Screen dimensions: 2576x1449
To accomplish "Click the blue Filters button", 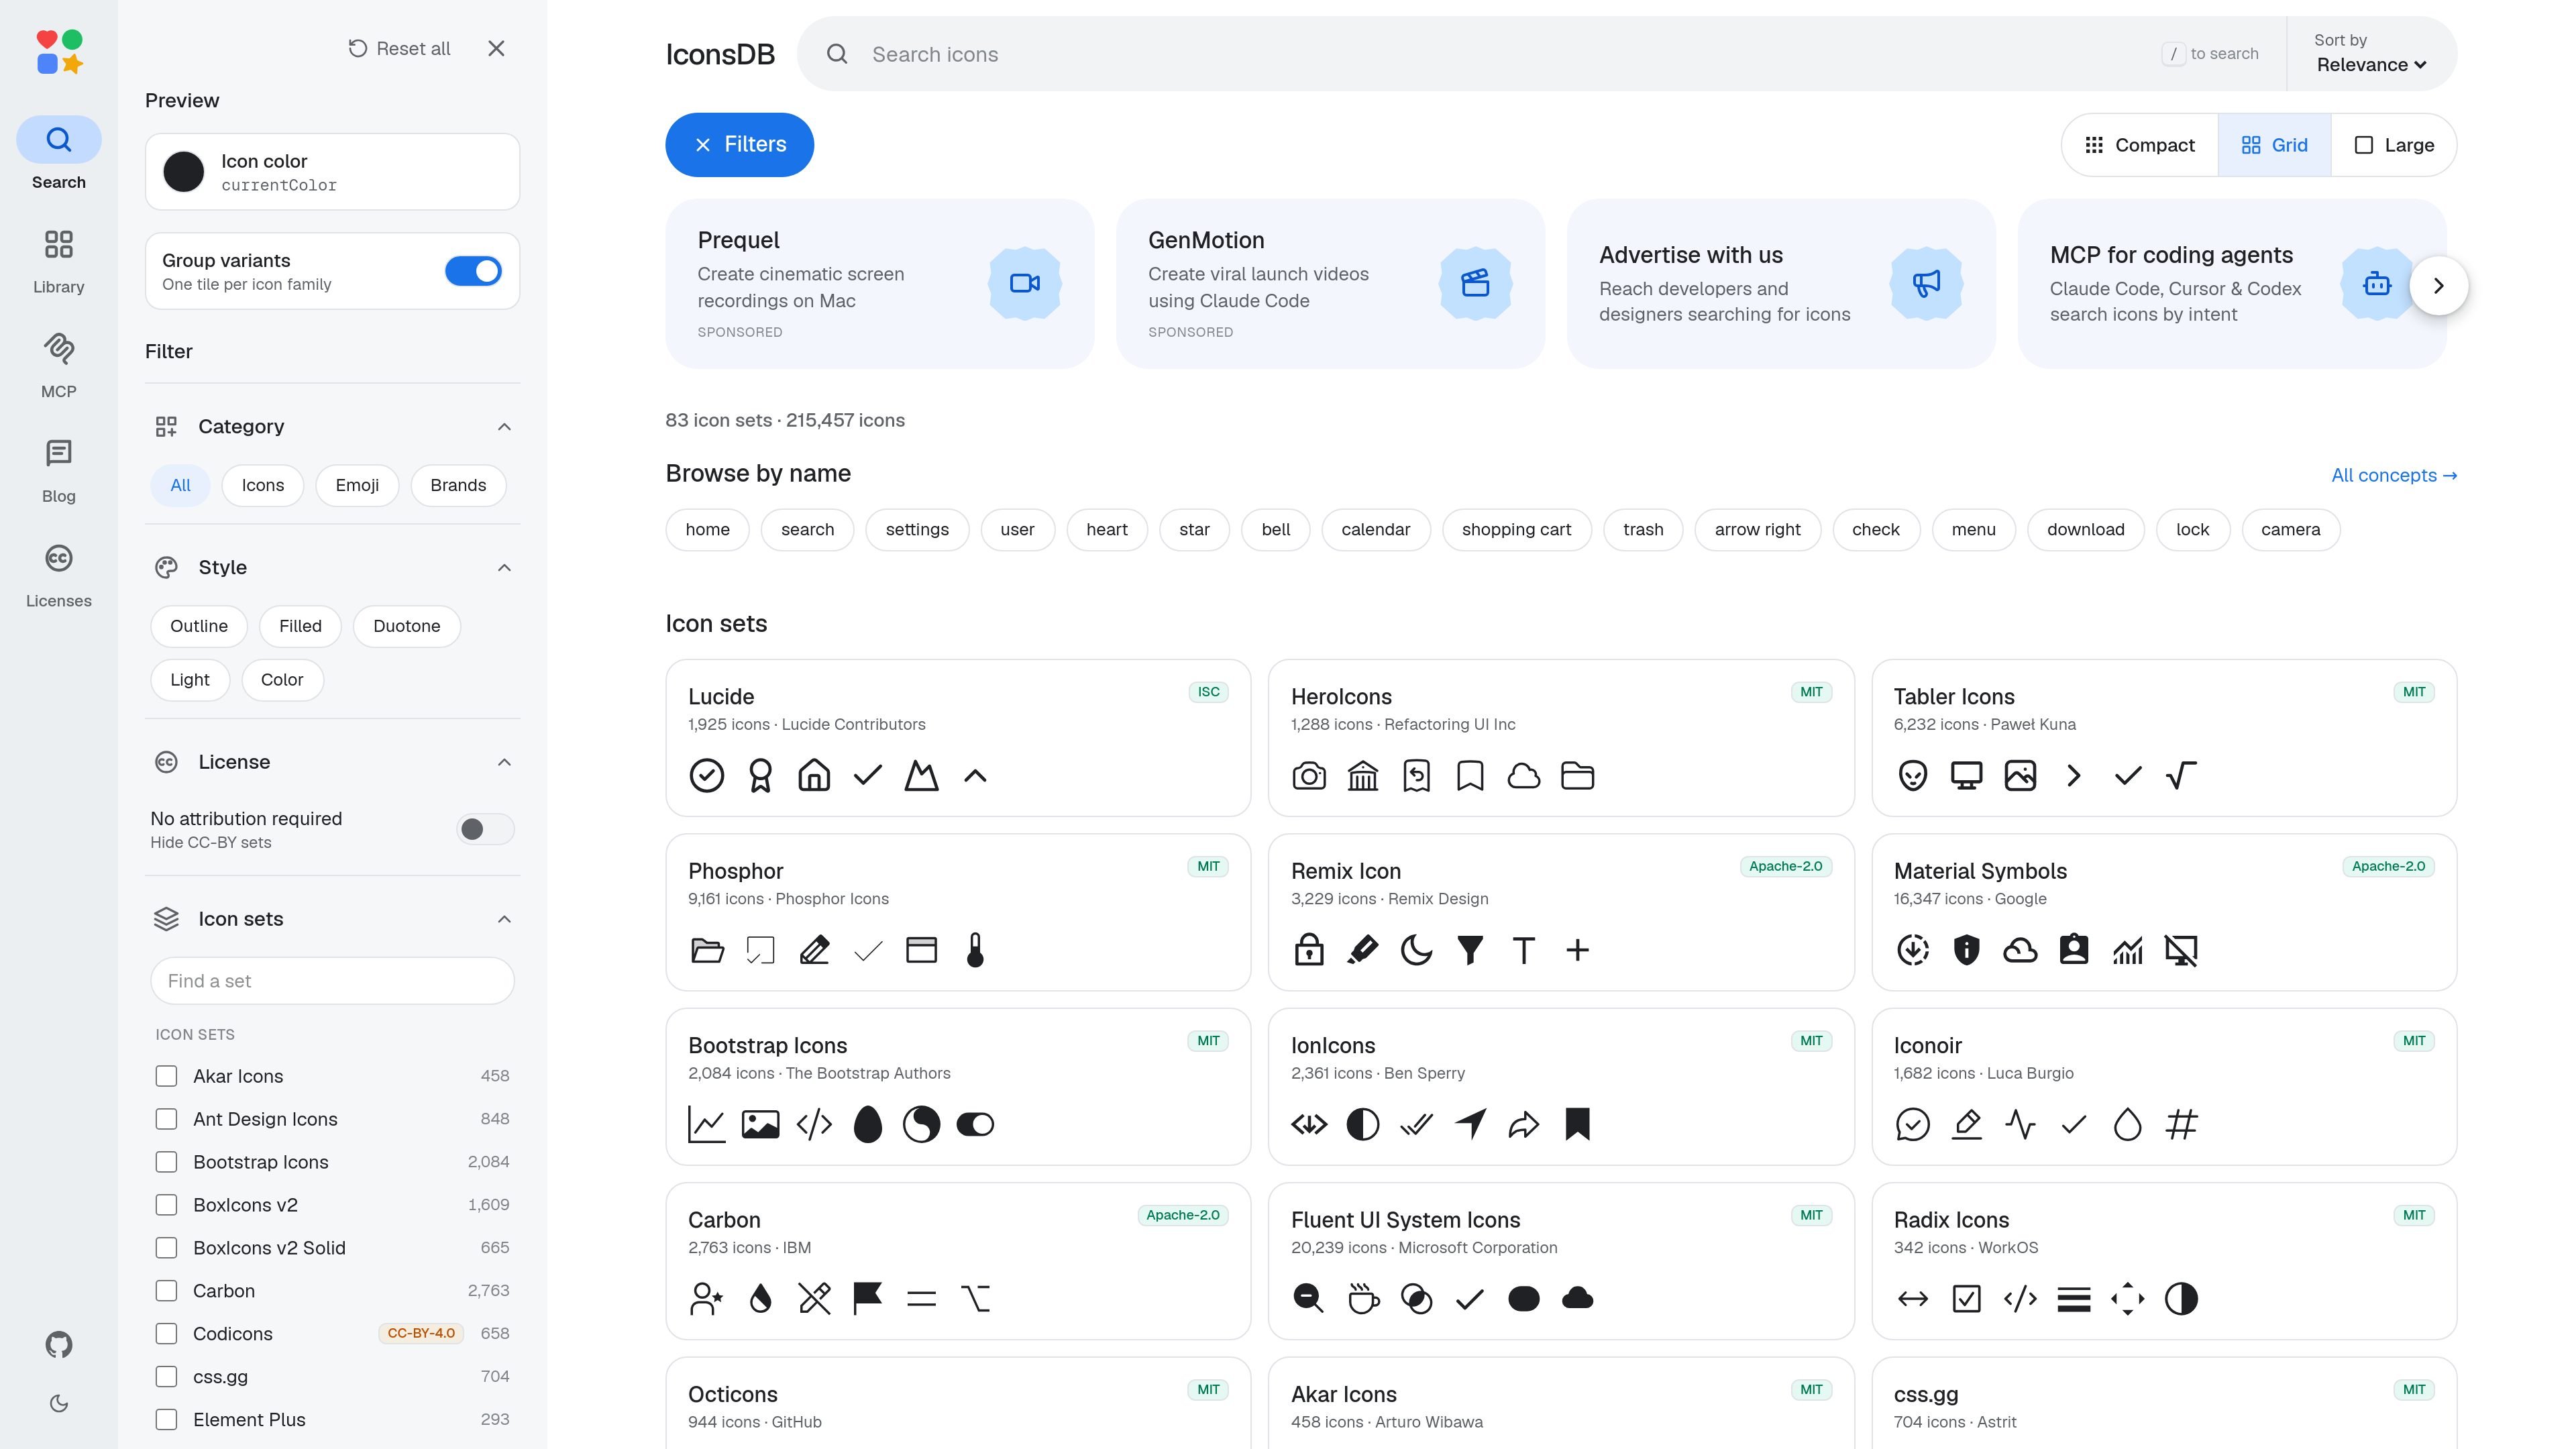I will [x=739, y=144].
